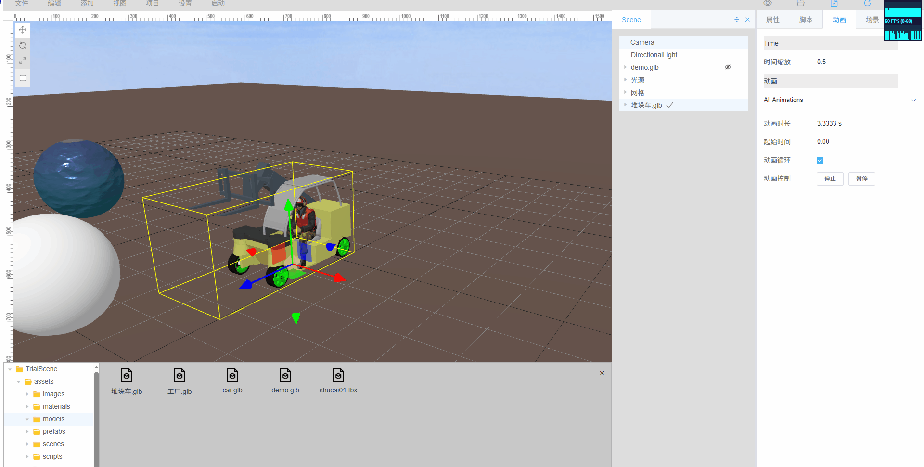Open the All Animations dropdown
Viewport: 924px width, 467px height.
pos(913,100)
